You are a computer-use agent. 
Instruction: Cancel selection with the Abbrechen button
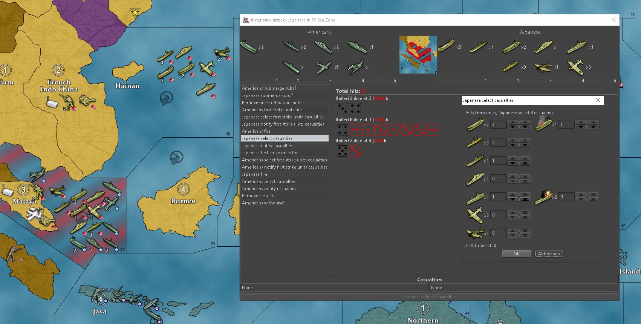(x=549, y=254)
